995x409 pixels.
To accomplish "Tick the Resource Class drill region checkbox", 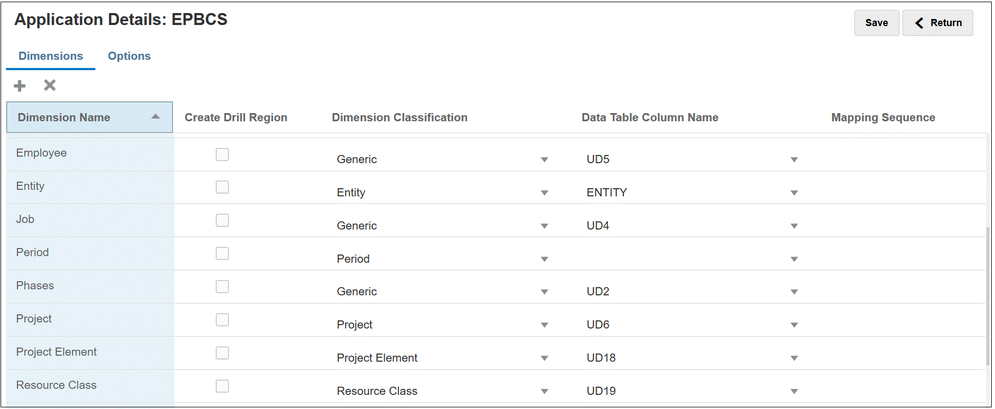I will (x=222, y=386).
